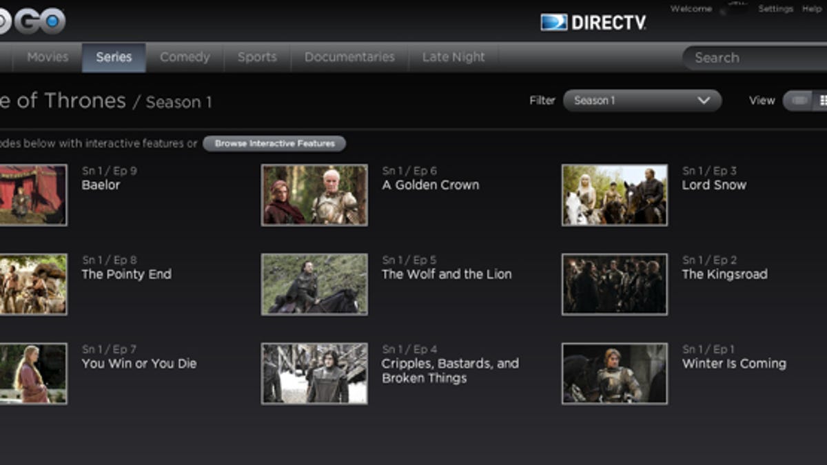Image resolution: width=827 pixels, height=465 pixels.
Task: Switch to list view toggle
Action: coord(799,101)
